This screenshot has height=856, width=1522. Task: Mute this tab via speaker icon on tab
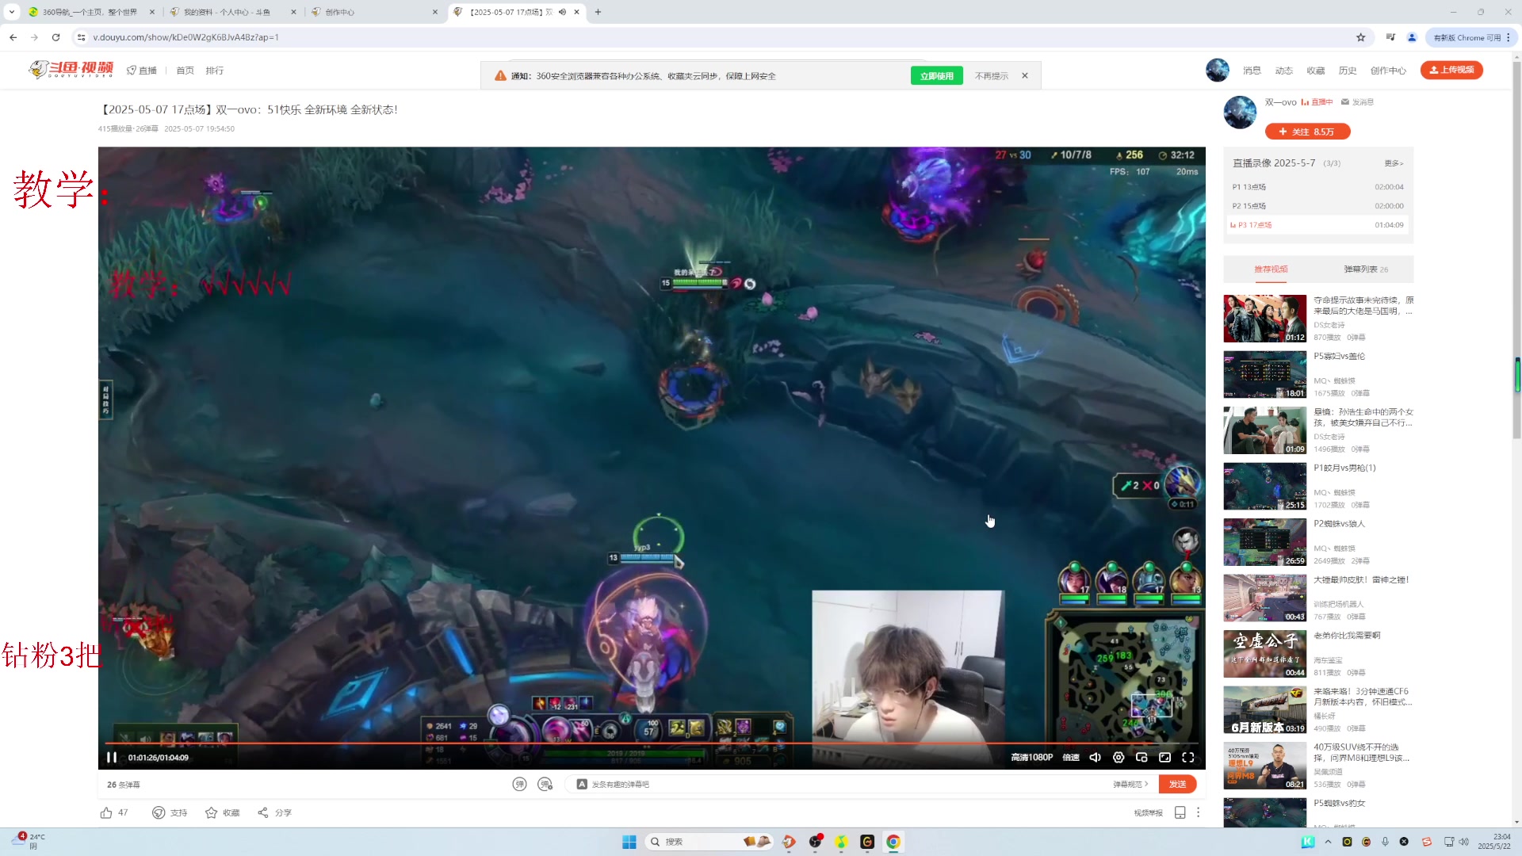(562, 12)
